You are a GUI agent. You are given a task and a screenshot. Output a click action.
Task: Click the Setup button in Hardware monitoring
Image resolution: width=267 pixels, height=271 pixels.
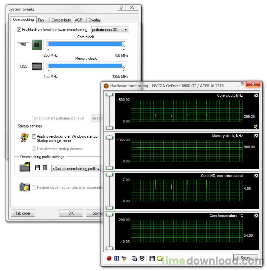pyautogui.click(x=245, y=258)
